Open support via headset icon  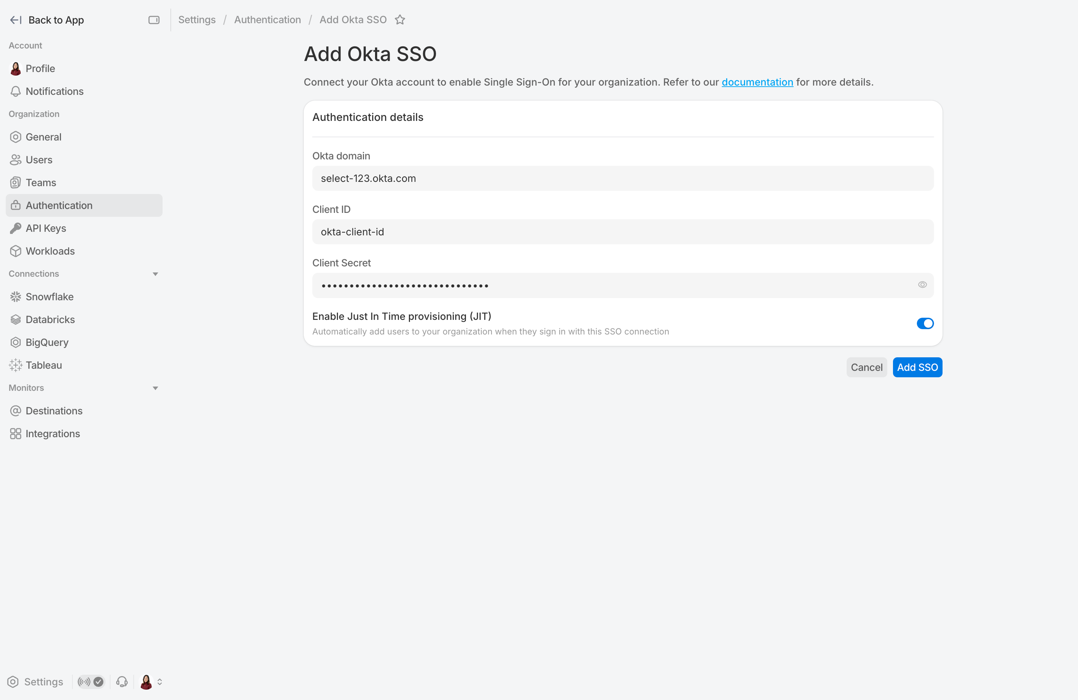122,682
